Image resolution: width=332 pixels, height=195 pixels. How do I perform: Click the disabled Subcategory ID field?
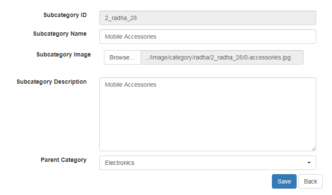tap(208, 18)
